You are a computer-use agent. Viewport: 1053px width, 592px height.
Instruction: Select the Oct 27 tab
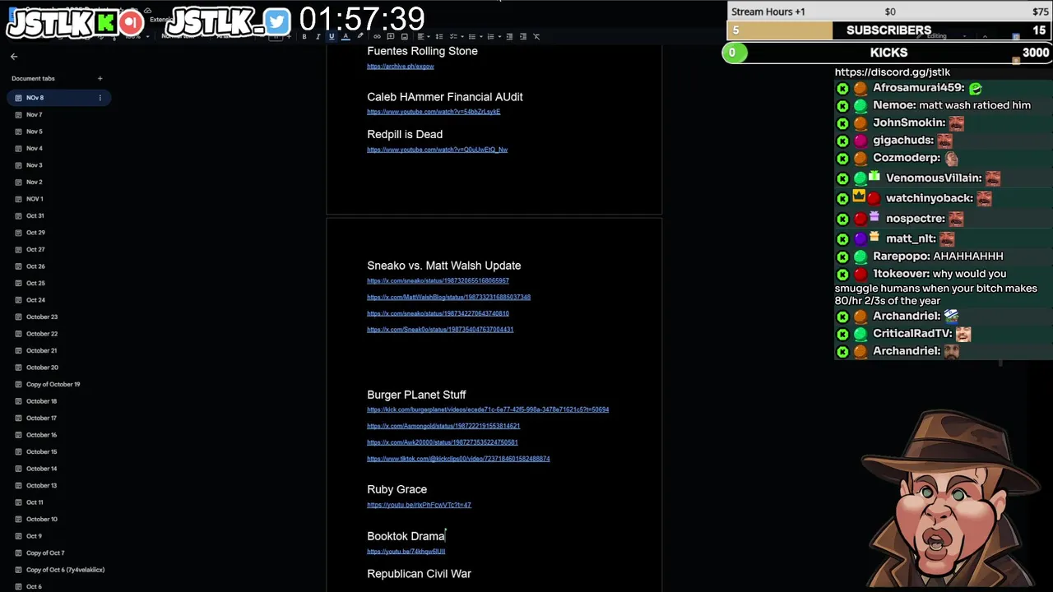click(x=35, y=249)
